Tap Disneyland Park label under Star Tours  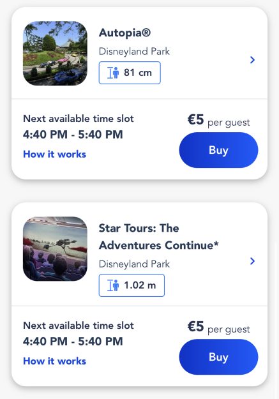coord(134,264)
